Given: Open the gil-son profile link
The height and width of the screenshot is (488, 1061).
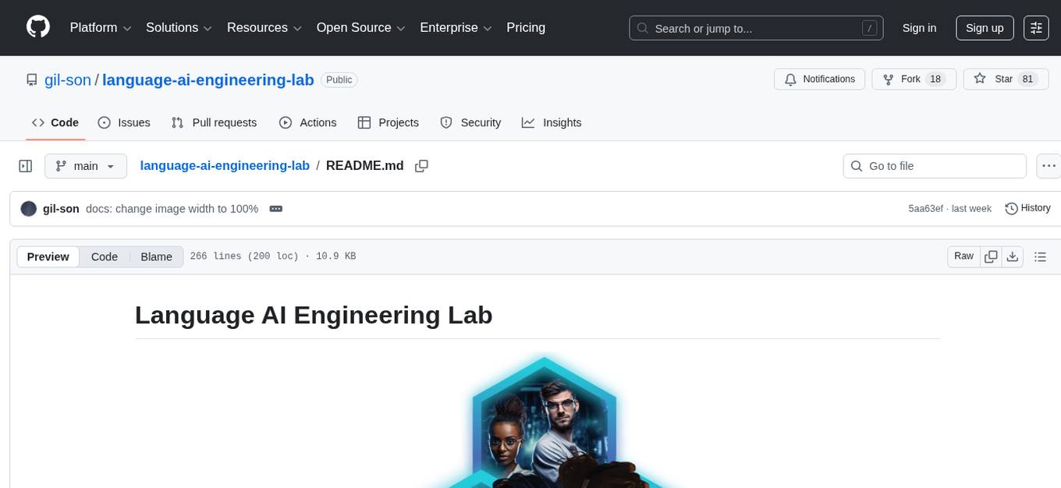Looking at the screenshot, I should (x=67, y=80).
